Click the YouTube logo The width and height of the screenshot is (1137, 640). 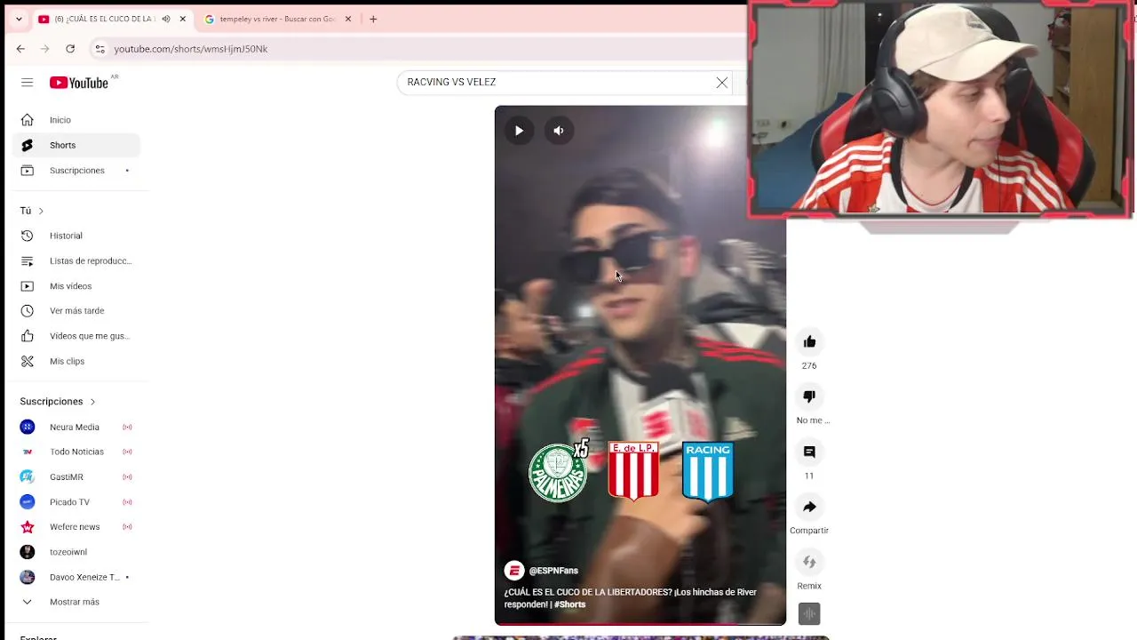79,83
